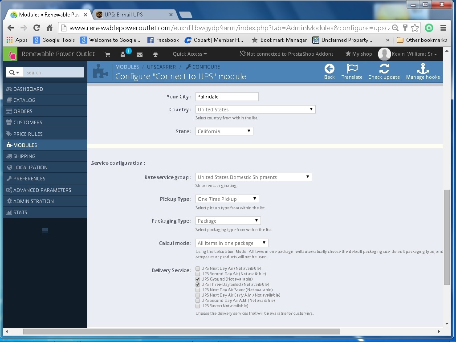The image size is (456, 342).
Task: Click the Translate flag icon
Action: [352, 72]
